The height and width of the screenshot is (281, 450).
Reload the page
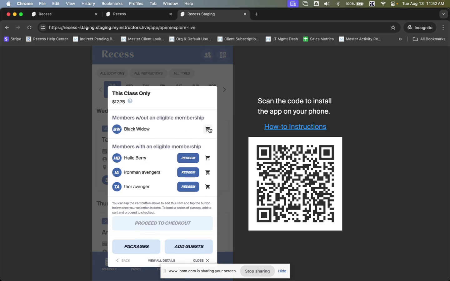click(29, 27)
